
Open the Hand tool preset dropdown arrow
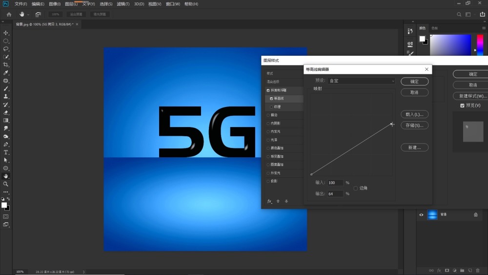[x=28, y=14]
